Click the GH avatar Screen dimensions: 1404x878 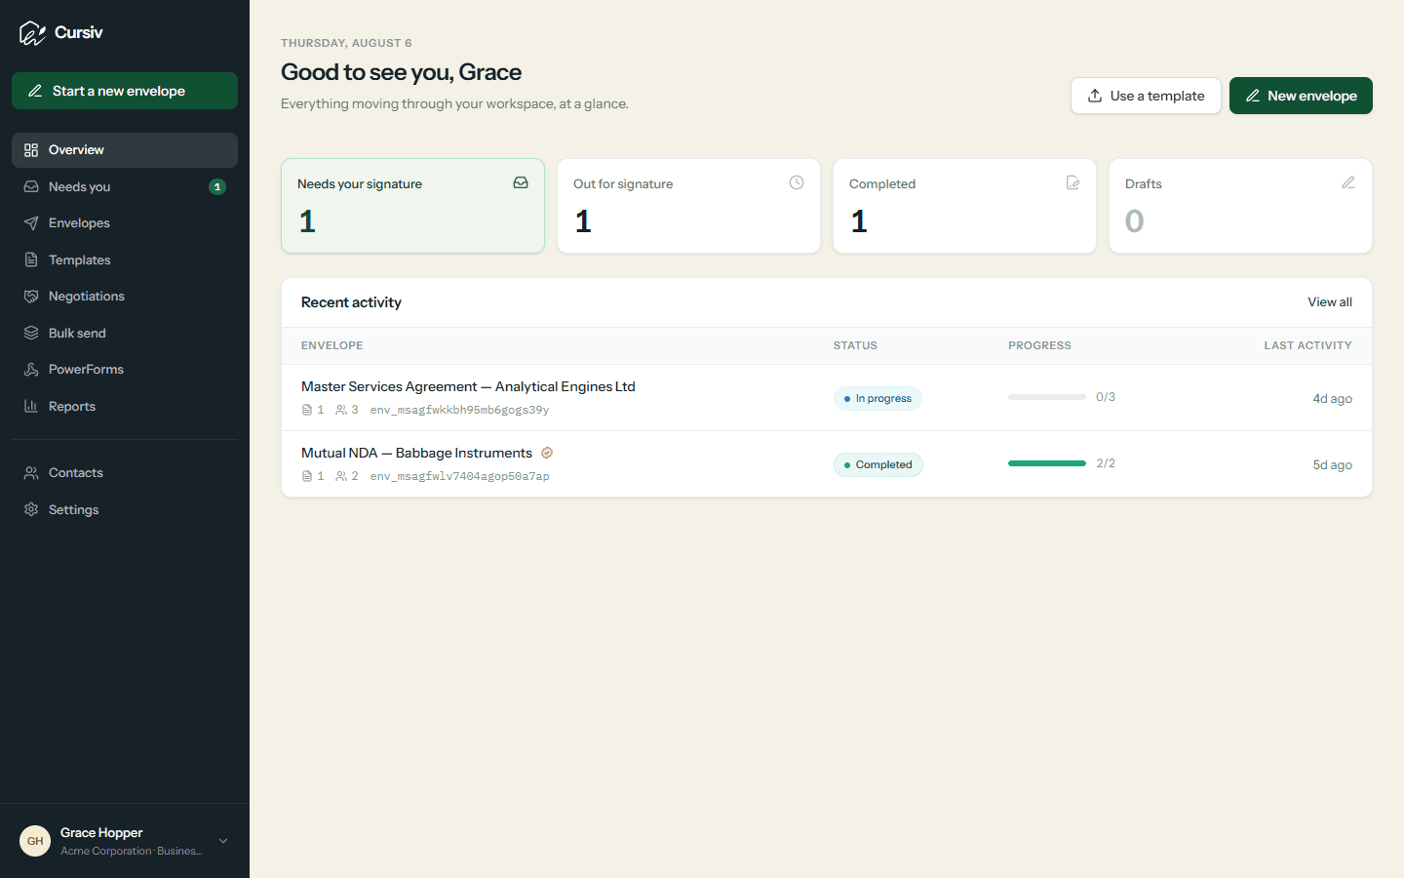(35, 841)
